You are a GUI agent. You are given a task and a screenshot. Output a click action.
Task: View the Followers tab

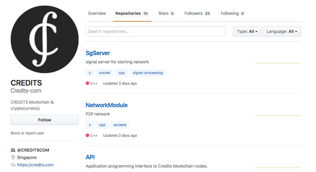click(x=197, y=13)
